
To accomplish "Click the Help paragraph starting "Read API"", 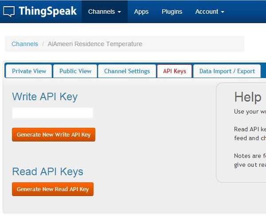I will click(x=250, y=134).
